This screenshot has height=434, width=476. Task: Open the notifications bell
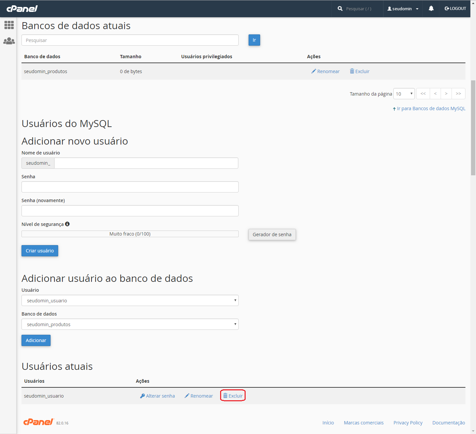431,9
